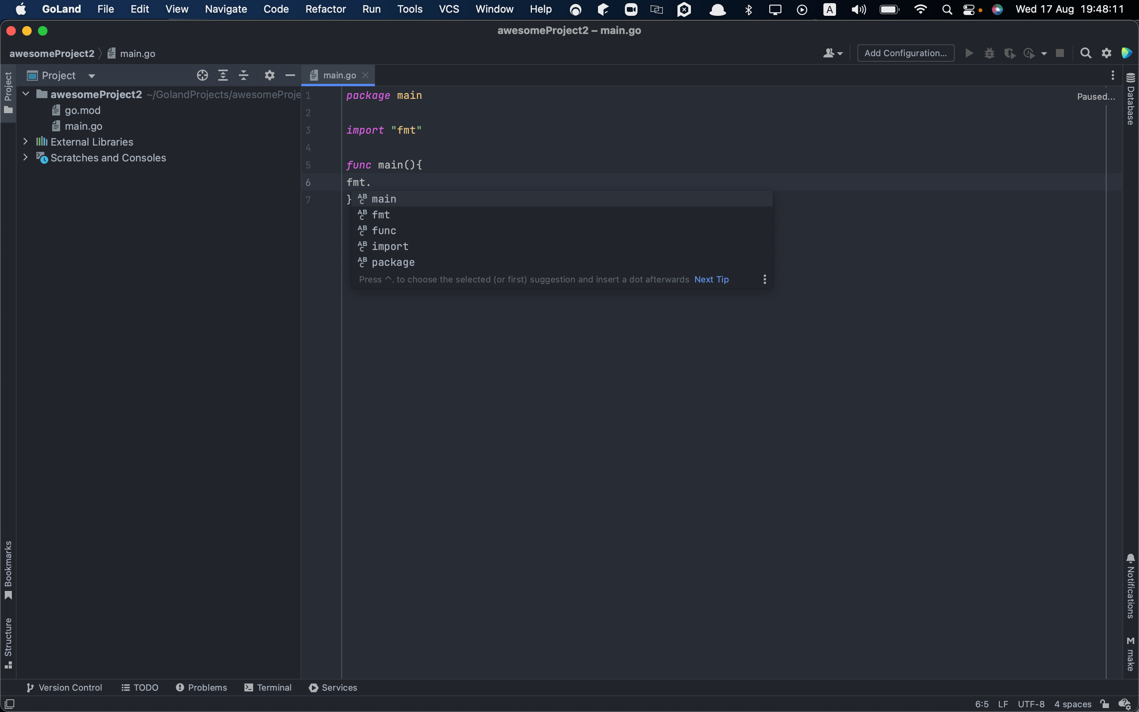This screenshot has width=1139, height=712.
Task: Open the Refactor menu
Action: point(325,9)
